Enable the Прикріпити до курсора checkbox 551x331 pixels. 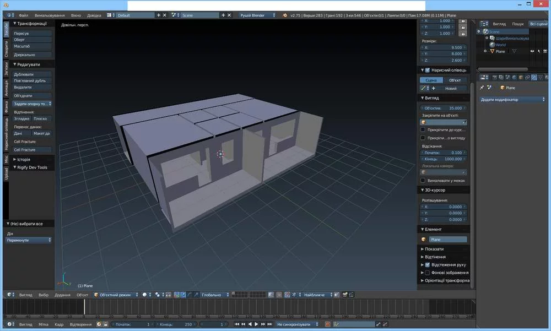(x=423, y=129)
